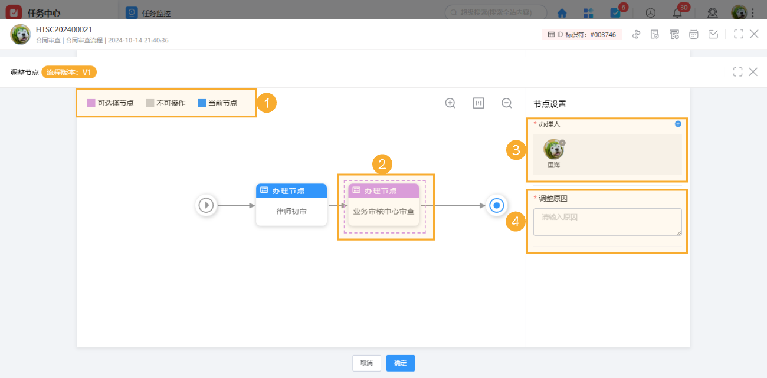Image resolution: width=767 pixels, height=378 pixels.
Task: Open the print record icon in the toolbar
Action: point(674,34)
